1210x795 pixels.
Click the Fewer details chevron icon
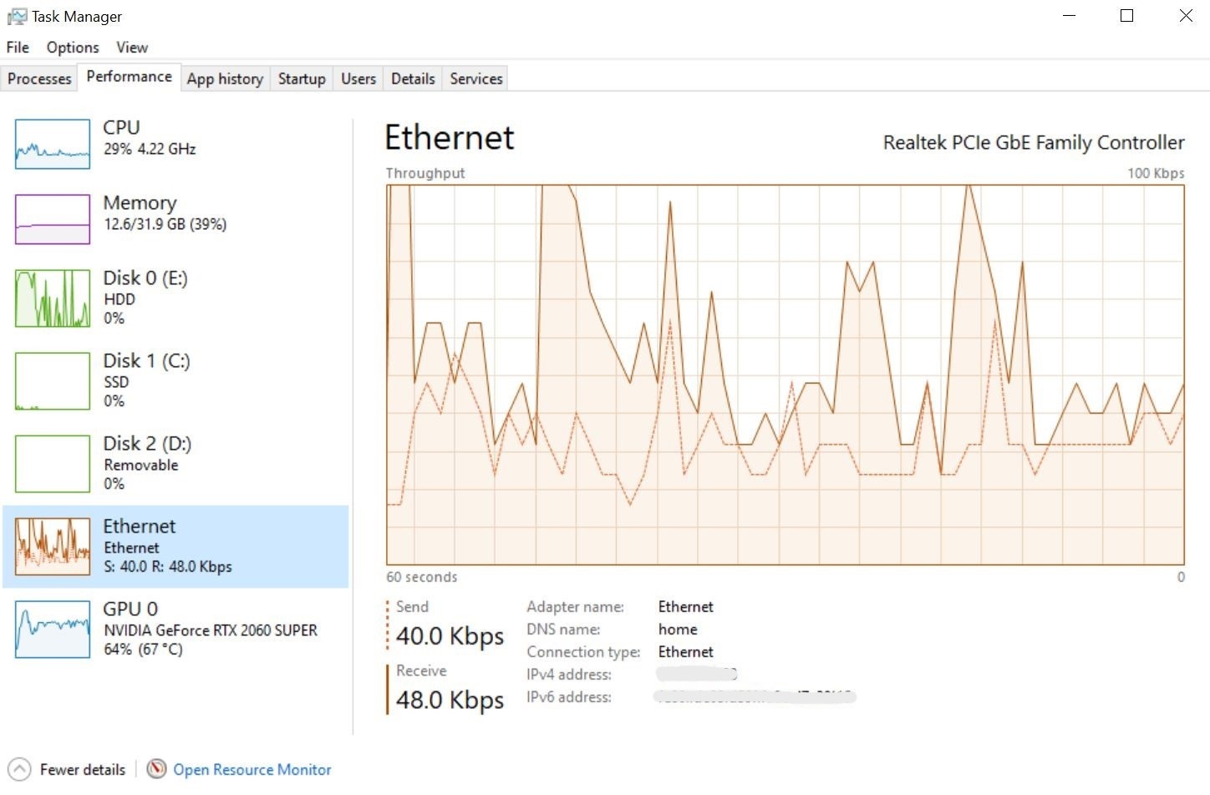19,769
